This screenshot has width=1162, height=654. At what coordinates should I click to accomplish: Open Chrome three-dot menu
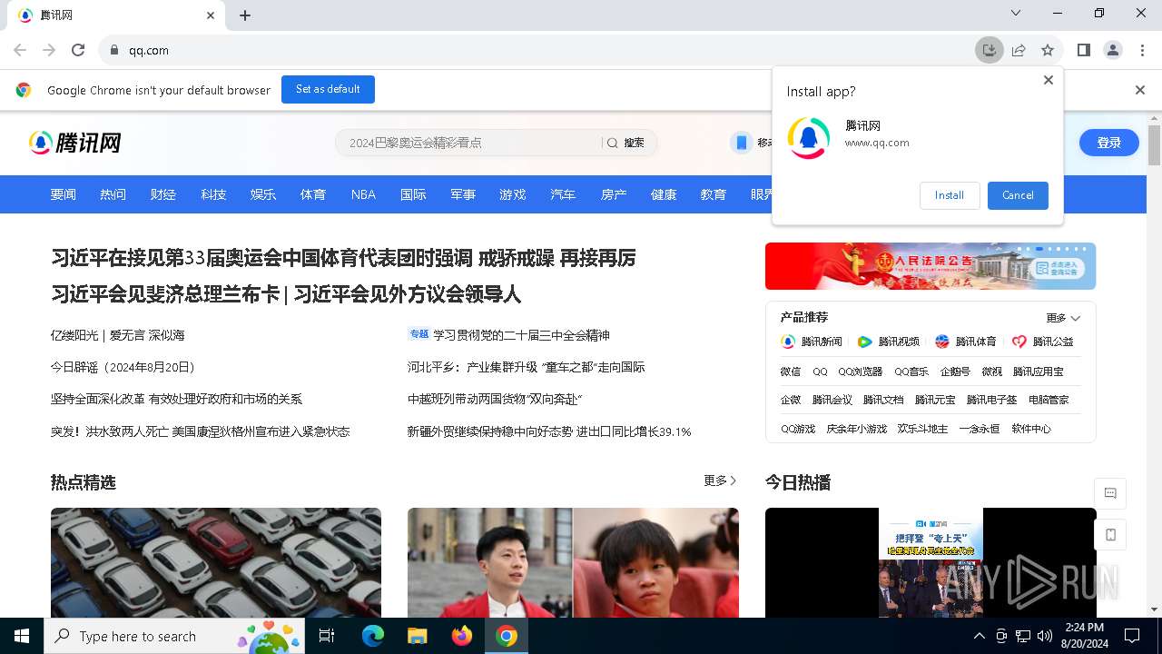(x=1142, y=50)
